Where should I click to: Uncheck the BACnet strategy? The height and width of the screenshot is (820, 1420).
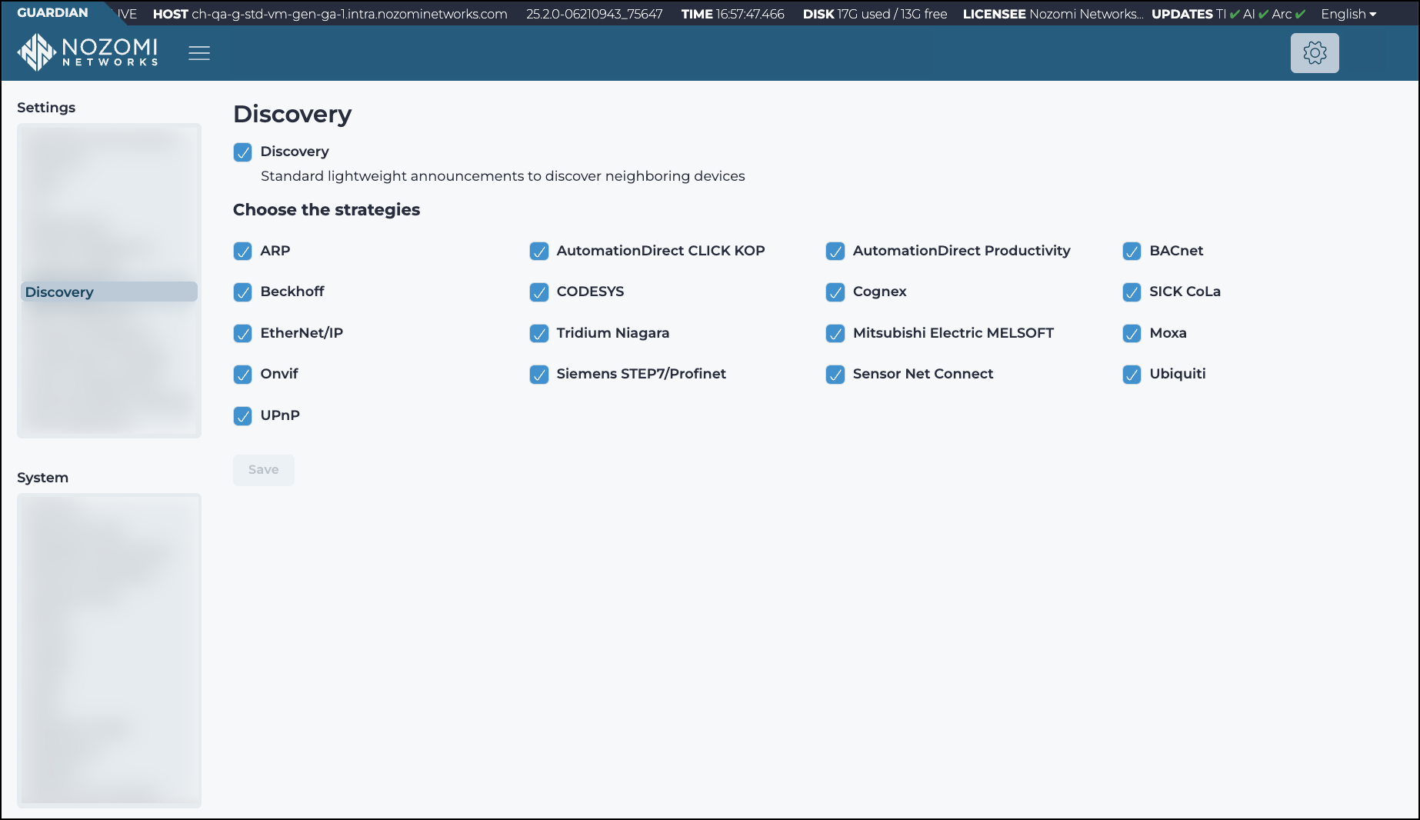click(1132, 251)
